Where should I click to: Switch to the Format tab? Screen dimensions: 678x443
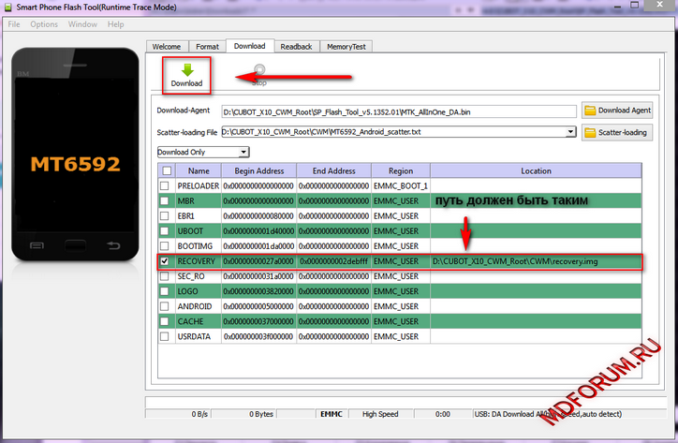208,47
